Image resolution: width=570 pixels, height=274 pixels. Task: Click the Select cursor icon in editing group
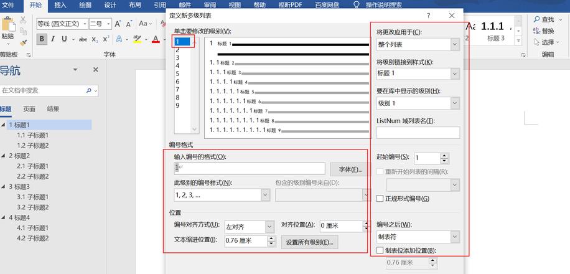(x=536, y=42)
